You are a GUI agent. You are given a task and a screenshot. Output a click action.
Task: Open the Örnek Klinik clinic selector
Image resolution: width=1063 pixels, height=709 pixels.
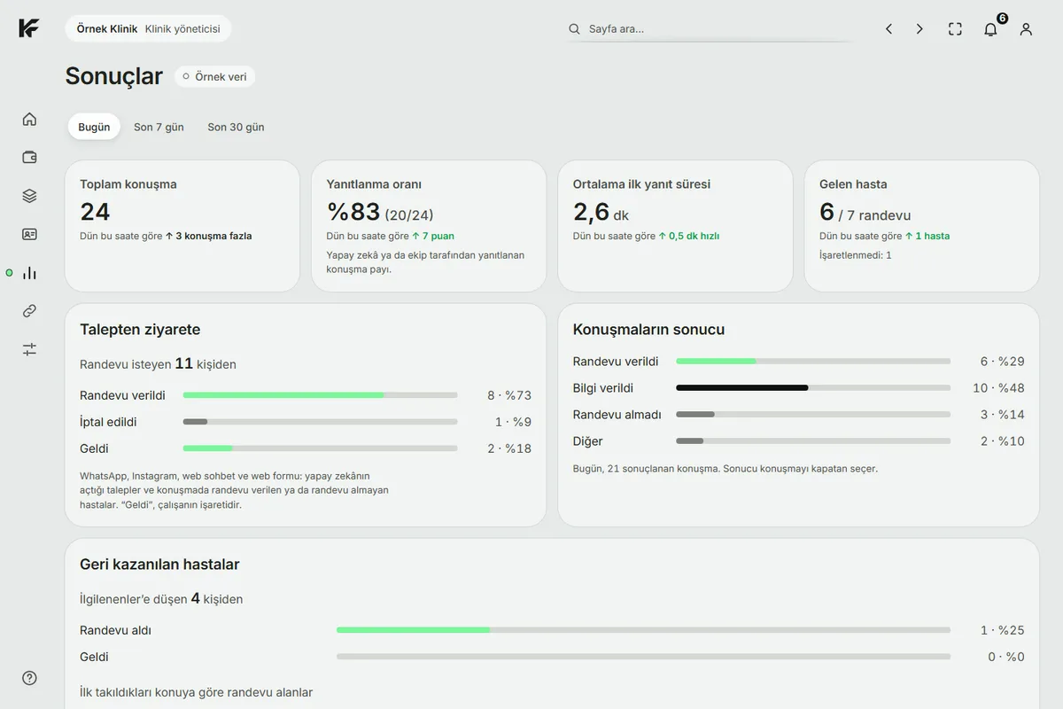tap(148, 29)
